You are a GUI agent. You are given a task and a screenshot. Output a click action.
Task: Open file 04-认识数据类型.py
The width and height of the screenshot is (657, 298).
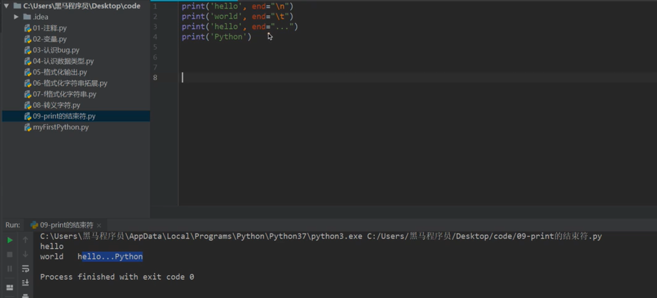[63, 61]
